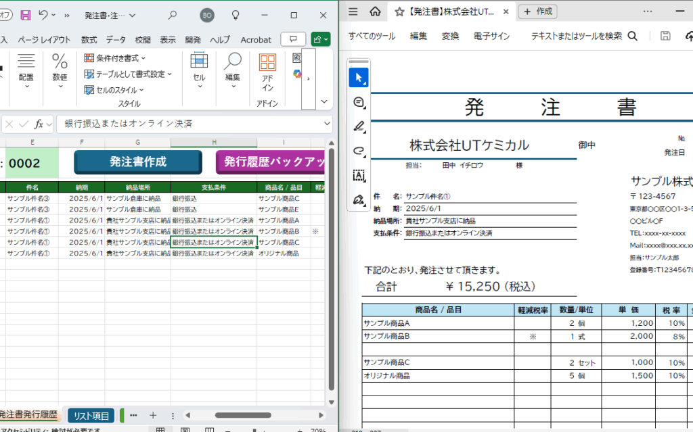The image size is (693, 432).
Task: Open the undo history dropdown arrow
Action: (53, 15)
